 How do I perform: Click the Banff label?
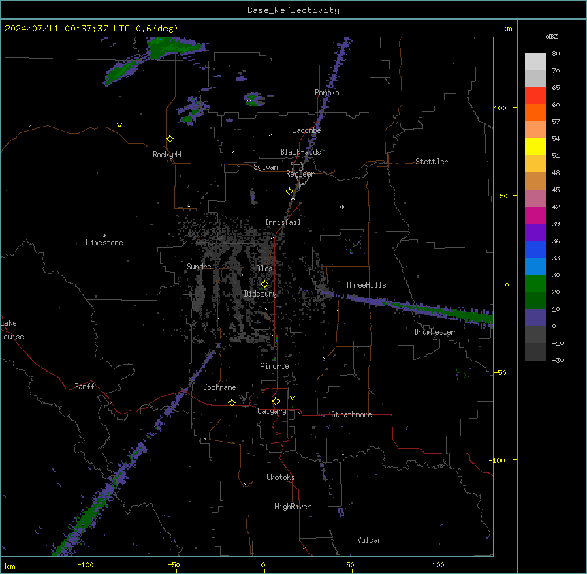84,387
